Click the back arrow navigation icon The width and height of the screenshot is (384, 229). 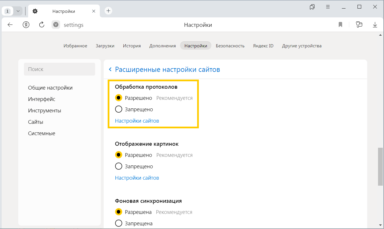tap(10, 25)
